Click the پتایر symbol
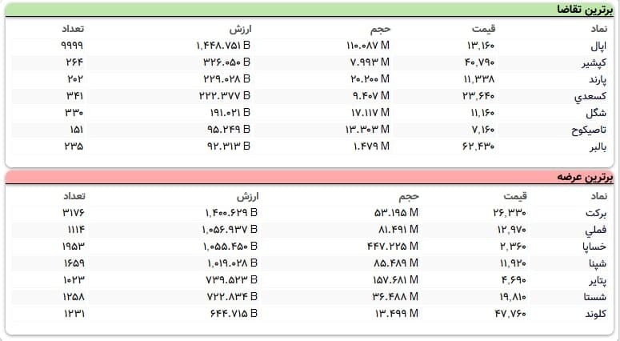This screenshot has height=341, width=620. 597,280
